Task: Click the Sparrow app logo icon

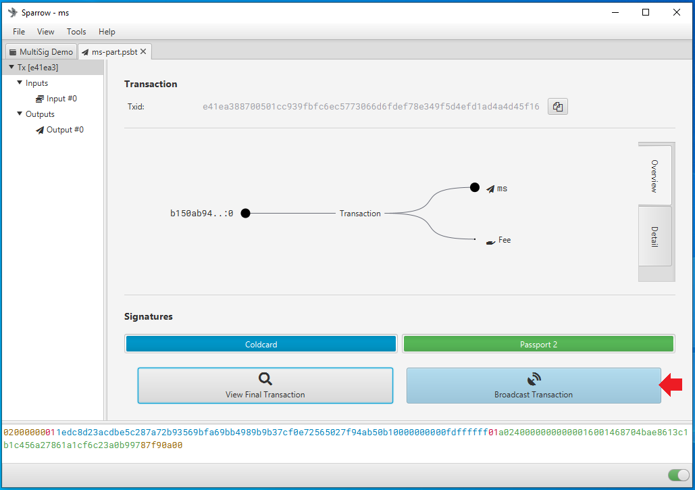Action: [12, 12]
